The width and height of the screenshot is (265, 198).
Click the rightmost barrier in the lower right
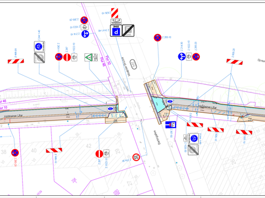click(244, 132)
